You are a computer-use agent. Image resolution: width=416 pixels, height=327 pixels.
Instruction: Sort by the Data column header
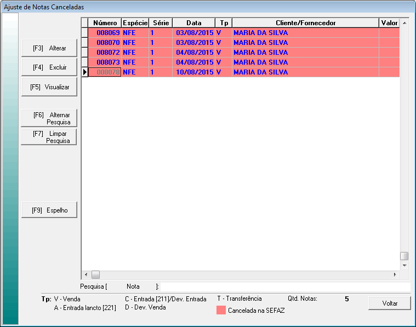click(x=193, y=23)
